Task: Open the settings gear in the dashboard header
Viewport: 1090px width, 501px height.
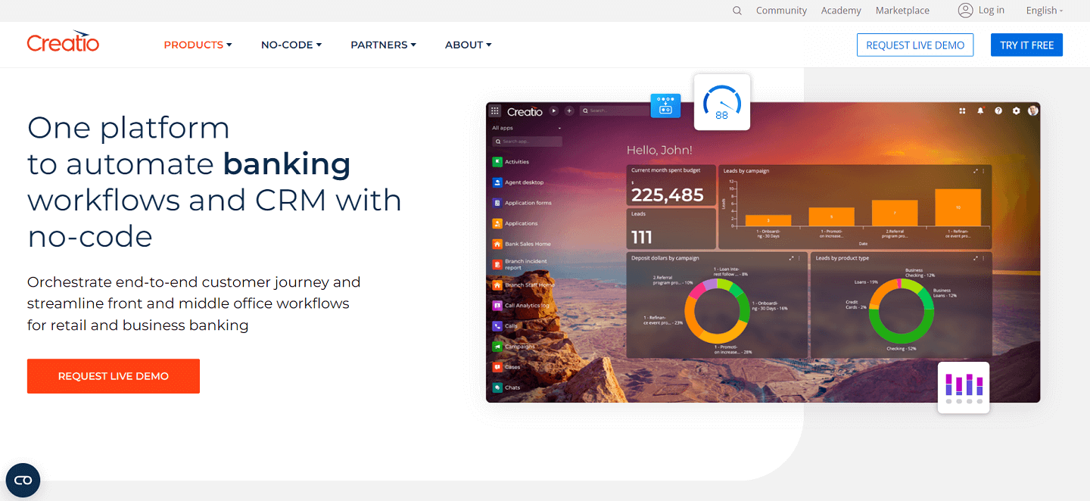Action: click(1017, 110)
